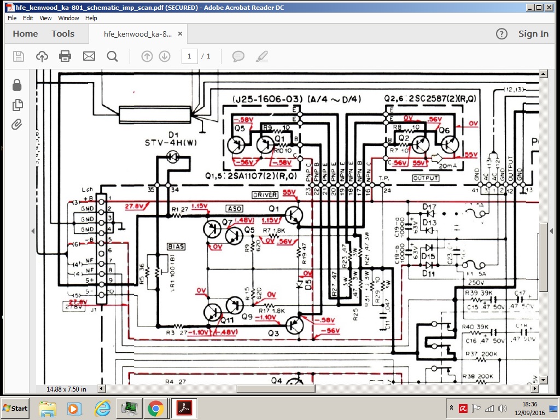Screen dimensions: 560x420
Task: Open the Window menu
Action: [68, 18]
